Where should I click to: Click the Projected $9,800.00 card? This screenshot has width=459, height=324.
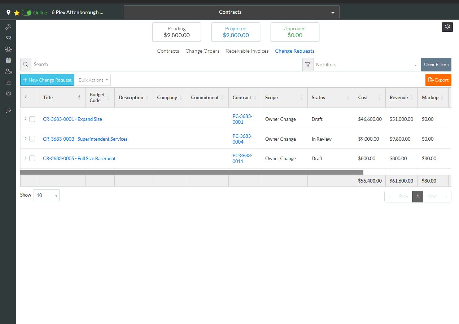coord(236,32)
